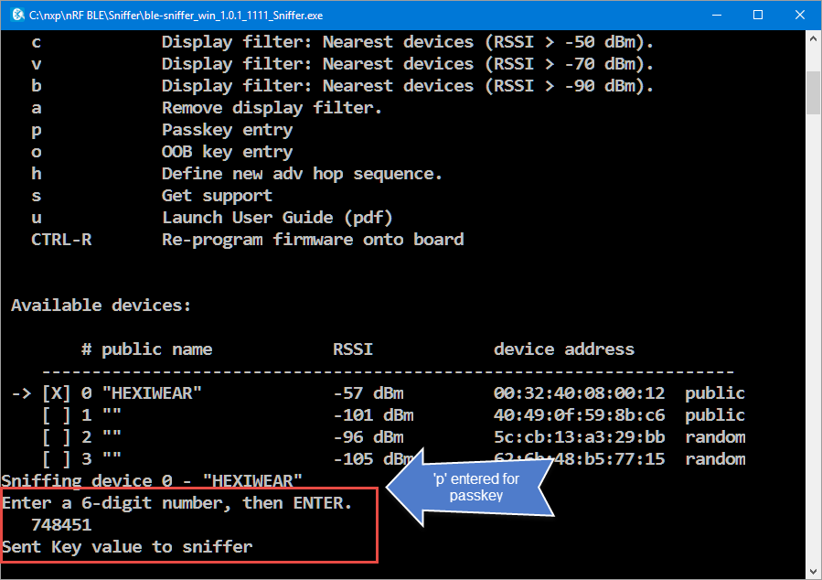Click the 'Get support' command line
Viewport: 822px width, 580px height.
217,196
